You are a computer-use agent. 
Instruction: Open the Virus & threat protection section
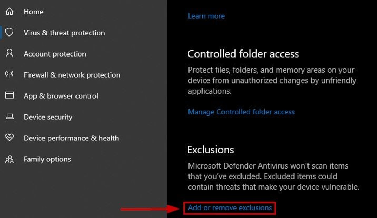click(64, 33)
